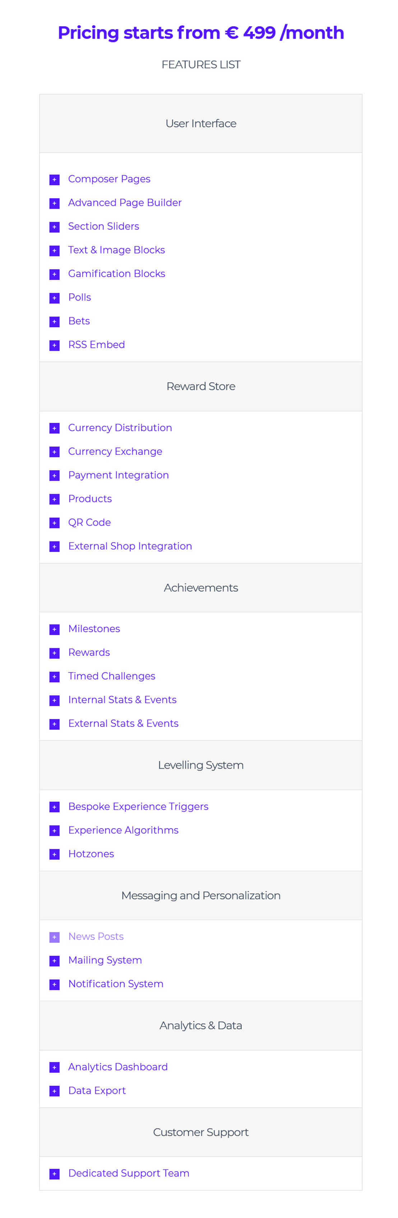The height and width of the screenshot is (1218, 398).
Task: Toggle open the Notification System entry
Action: pos(54,984)
